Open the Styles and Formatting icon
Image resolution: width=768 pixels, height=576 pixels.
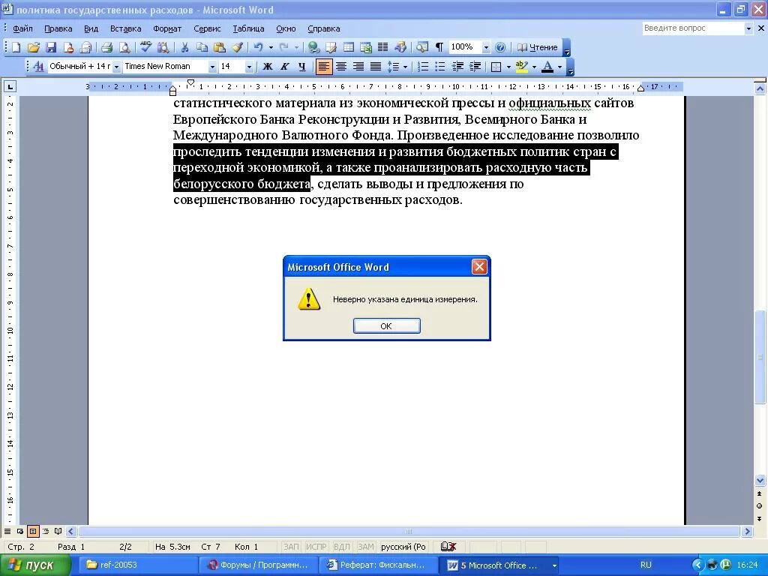click(x=38, y=66)
